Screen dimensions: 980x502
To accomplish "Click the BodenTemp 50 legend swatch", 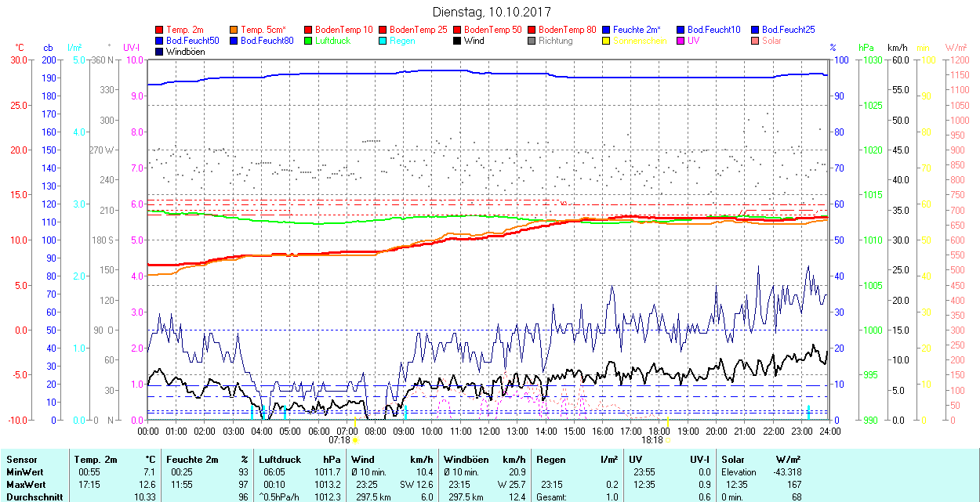I will [458, 30].
